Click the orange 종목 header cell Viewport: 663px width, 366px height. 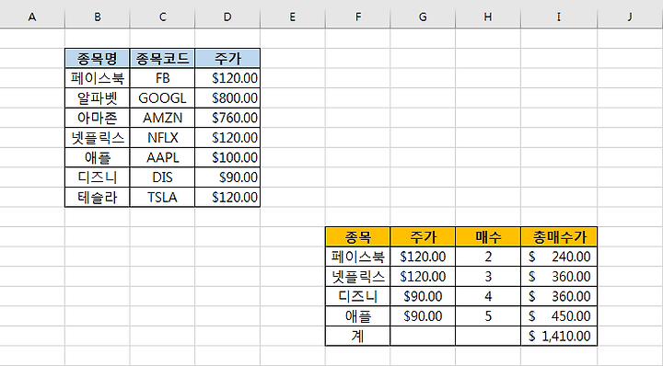click(x=357, y=237)
